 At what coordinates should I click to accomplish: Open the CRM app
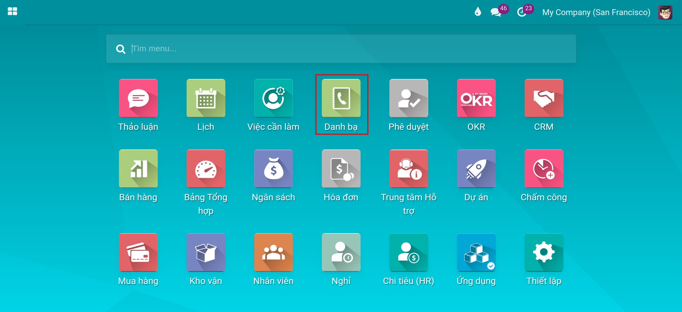tap(544, 98)
